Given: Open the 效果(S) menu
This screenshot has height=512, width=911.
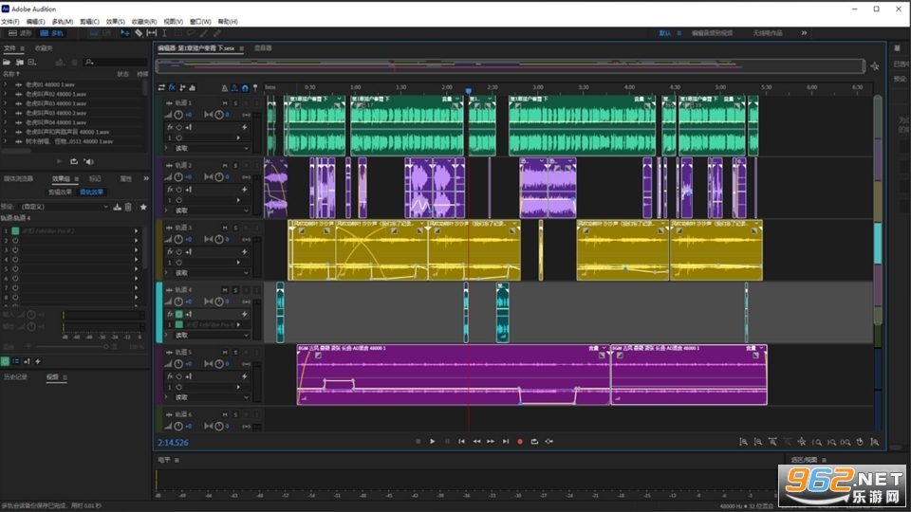Looking at the screenshot, I should click(x=115, y=22).
